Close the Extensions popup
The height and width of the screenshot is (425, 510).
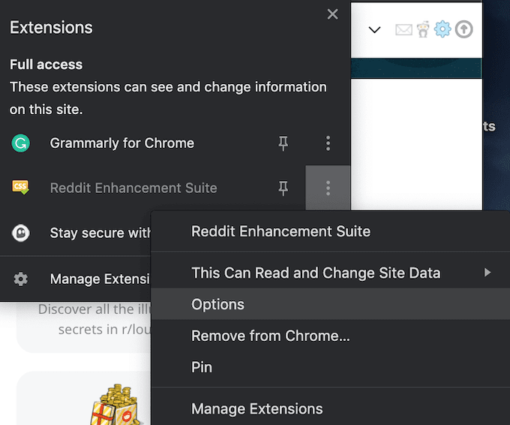(x=333, y=14)
